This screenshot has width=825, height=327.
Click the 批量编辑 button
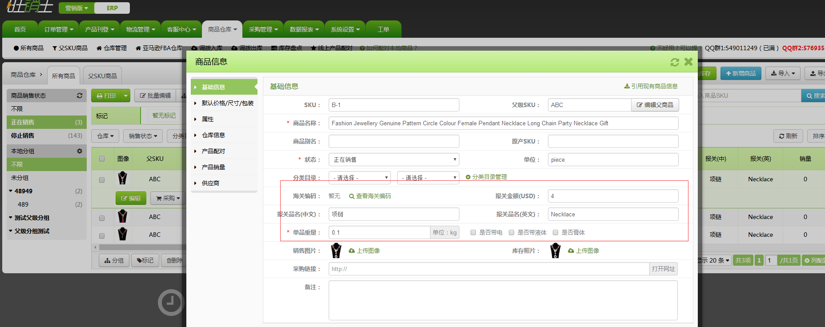click(x=155, y=96)
